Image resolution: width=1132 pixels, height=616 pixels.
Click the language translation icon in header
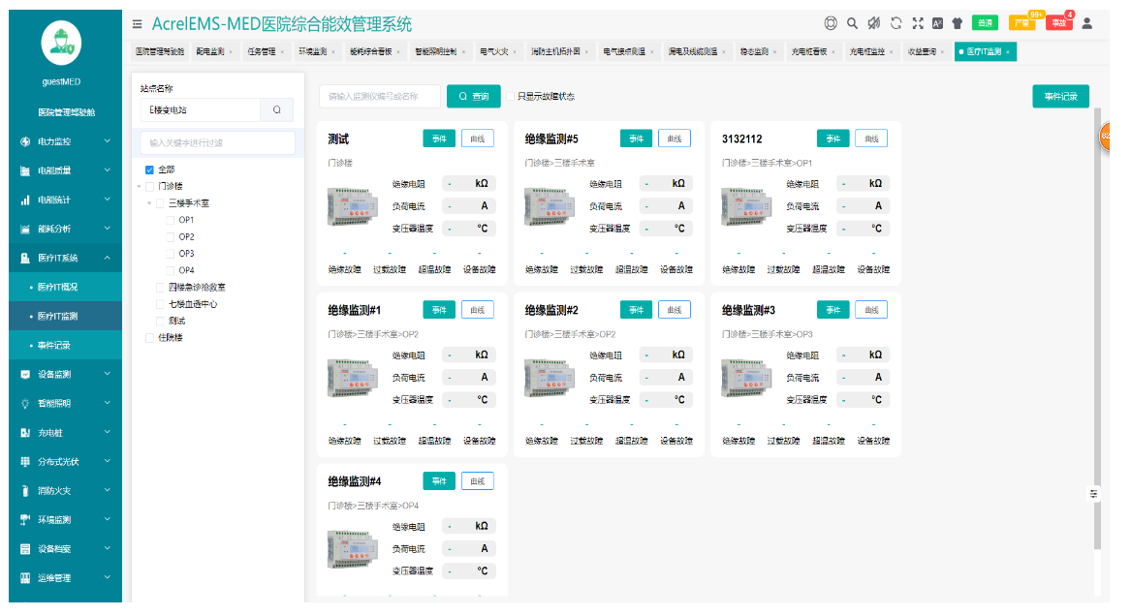[x=937, y=23]
